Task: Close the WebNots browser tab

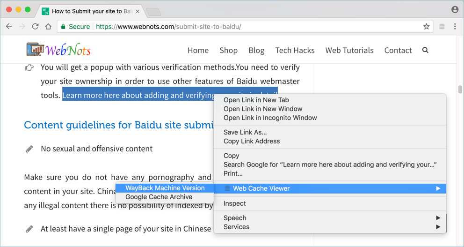Action: [138, 11]
